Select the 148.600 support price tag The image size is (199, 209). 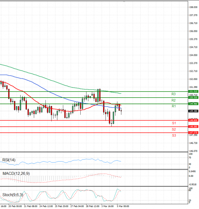(x=193, y=120)
